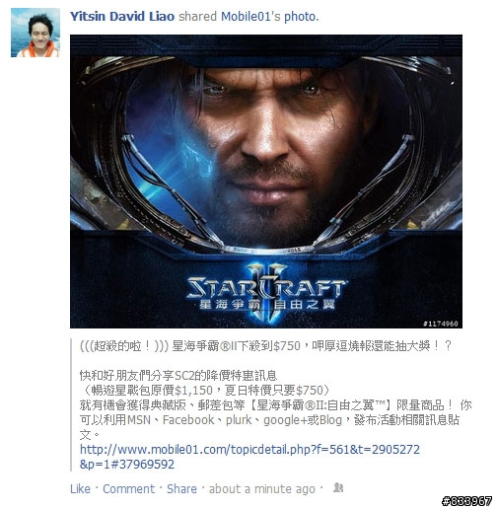
Task: Visit the Mobile01's page link
Action: pyautogui.click(x=250, y=17)
